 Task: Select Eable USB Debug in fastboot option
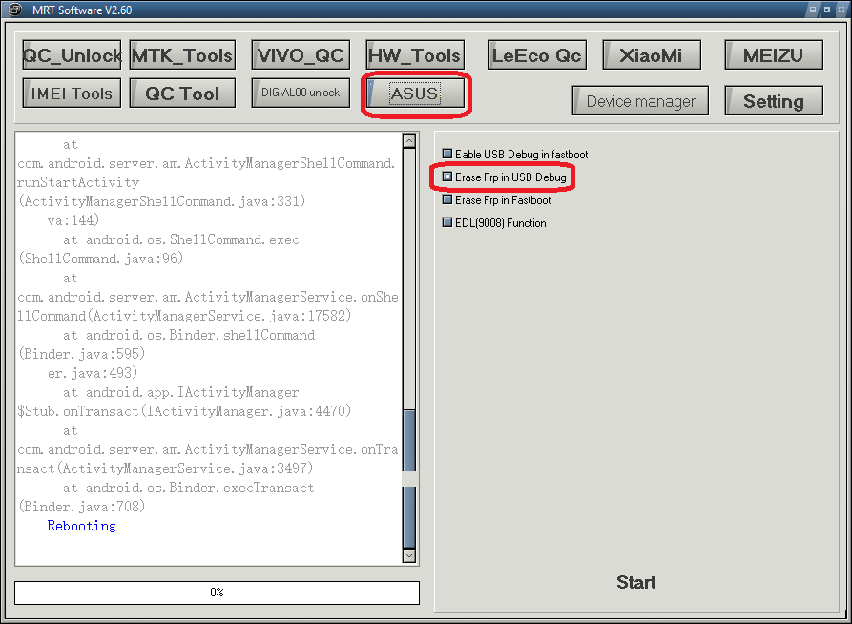coord(515,155)
